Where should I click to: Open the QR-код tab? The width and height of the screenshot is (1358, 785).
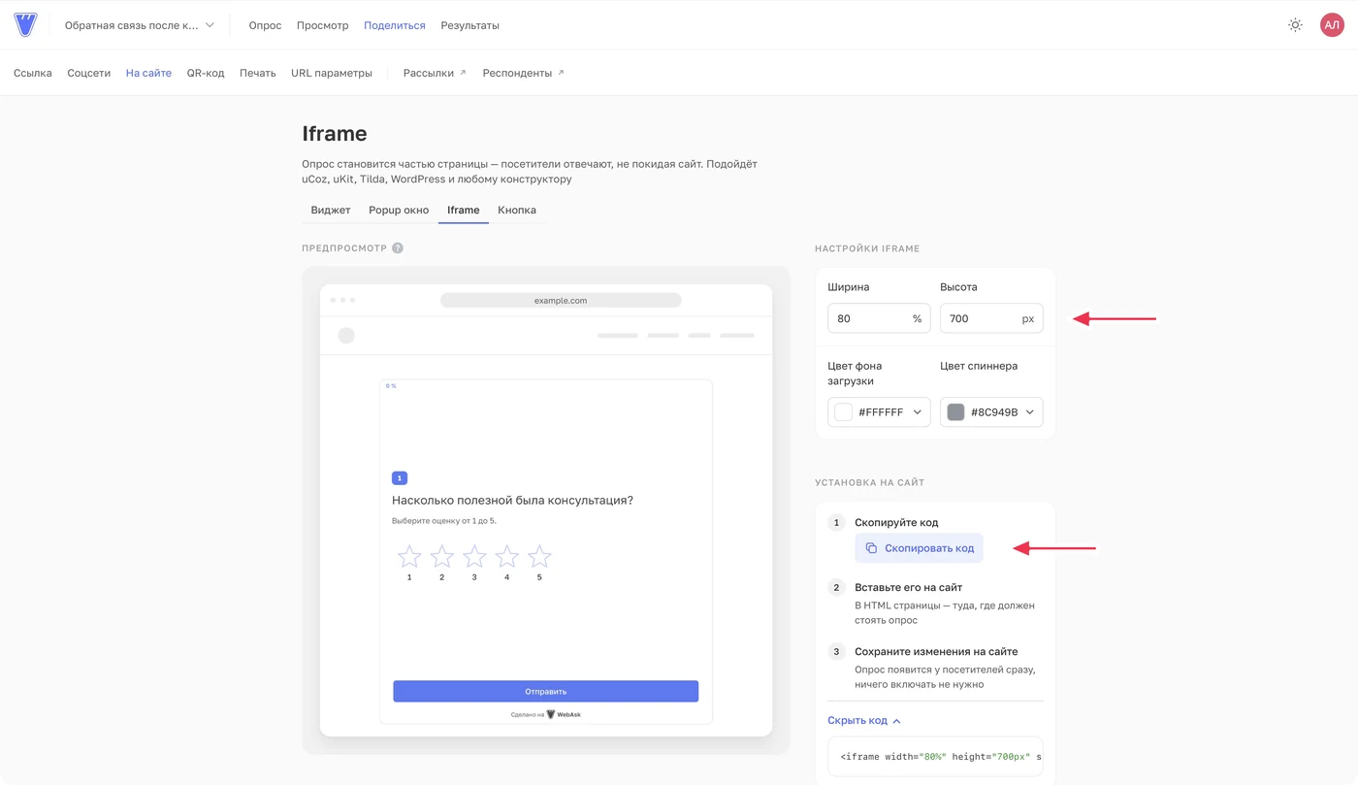[x=206, y=73]
